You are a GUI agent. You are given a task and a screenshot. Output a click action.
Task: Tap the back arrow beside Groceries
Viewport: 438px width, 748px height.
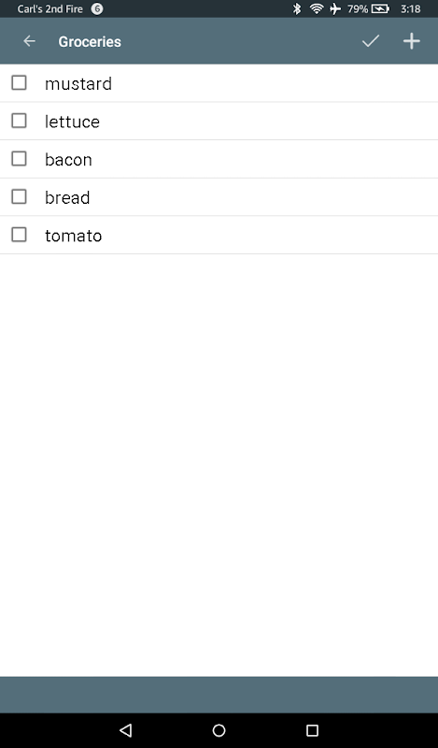[x=30, y=41]
